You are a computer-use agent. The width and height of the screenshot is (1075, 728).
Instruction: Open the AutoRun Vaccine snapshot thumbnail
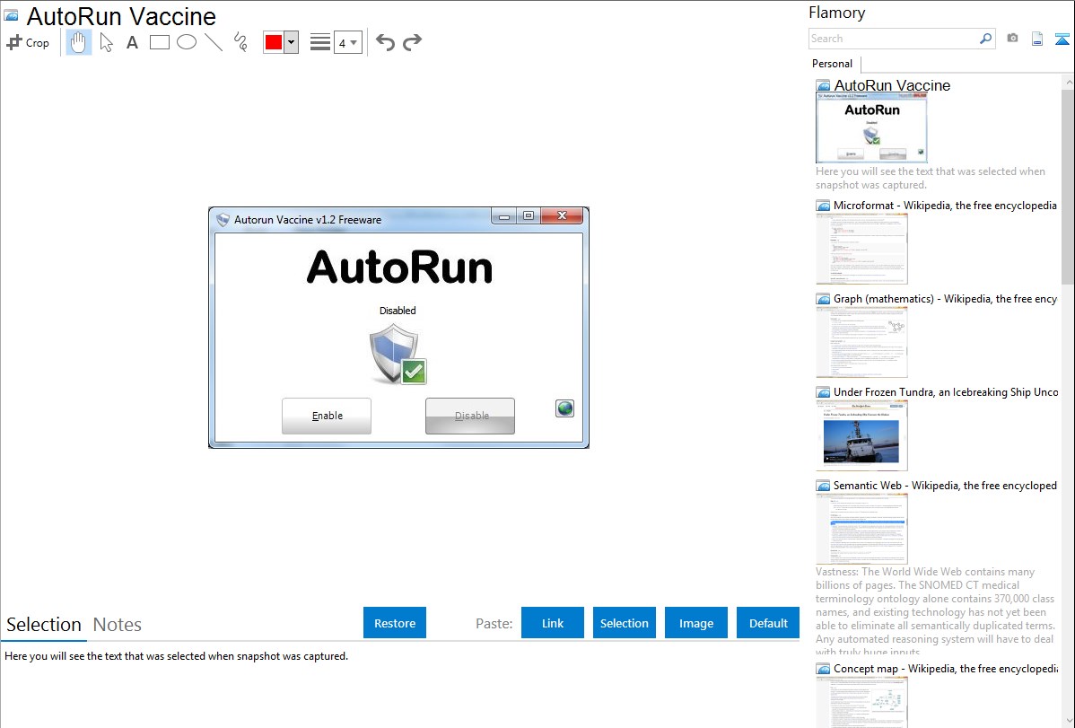pyautogui.click(x=871, y=128)
